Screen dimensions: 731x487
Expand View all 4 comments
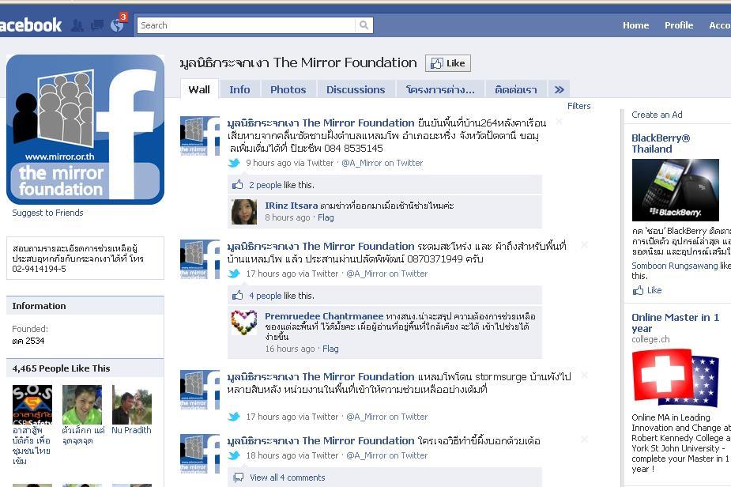pos(287,478)
